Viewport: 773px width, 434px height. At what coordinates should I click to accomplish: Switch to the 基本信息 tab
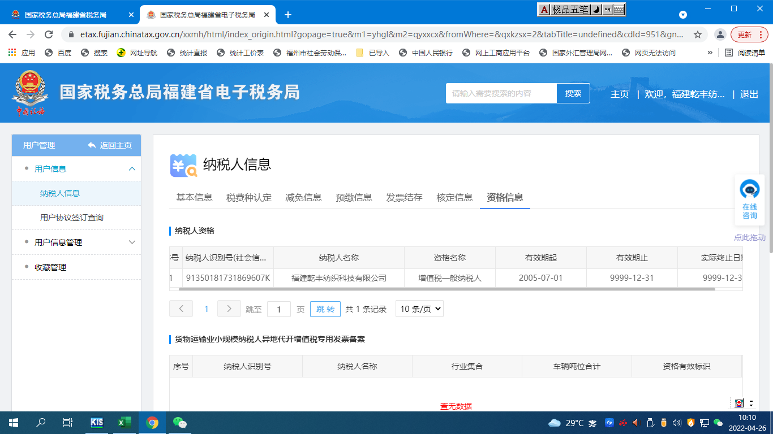(194, 197)
